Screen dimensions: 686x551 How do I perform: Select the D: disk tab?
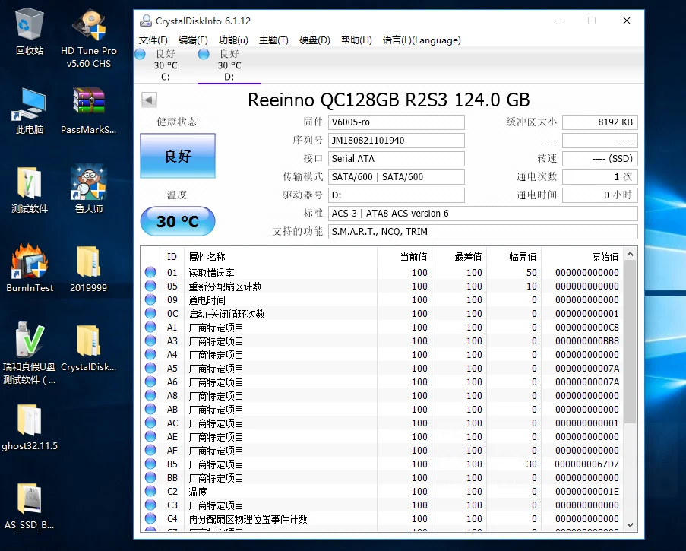(x=229, y=65)
